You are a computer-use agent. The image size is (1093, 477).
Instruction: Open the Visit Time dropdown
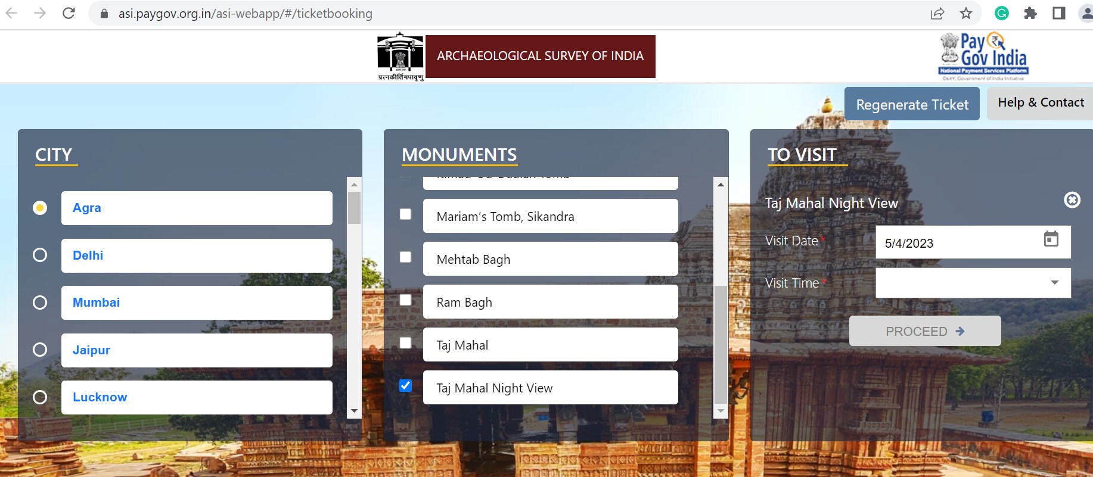(973, 283)
